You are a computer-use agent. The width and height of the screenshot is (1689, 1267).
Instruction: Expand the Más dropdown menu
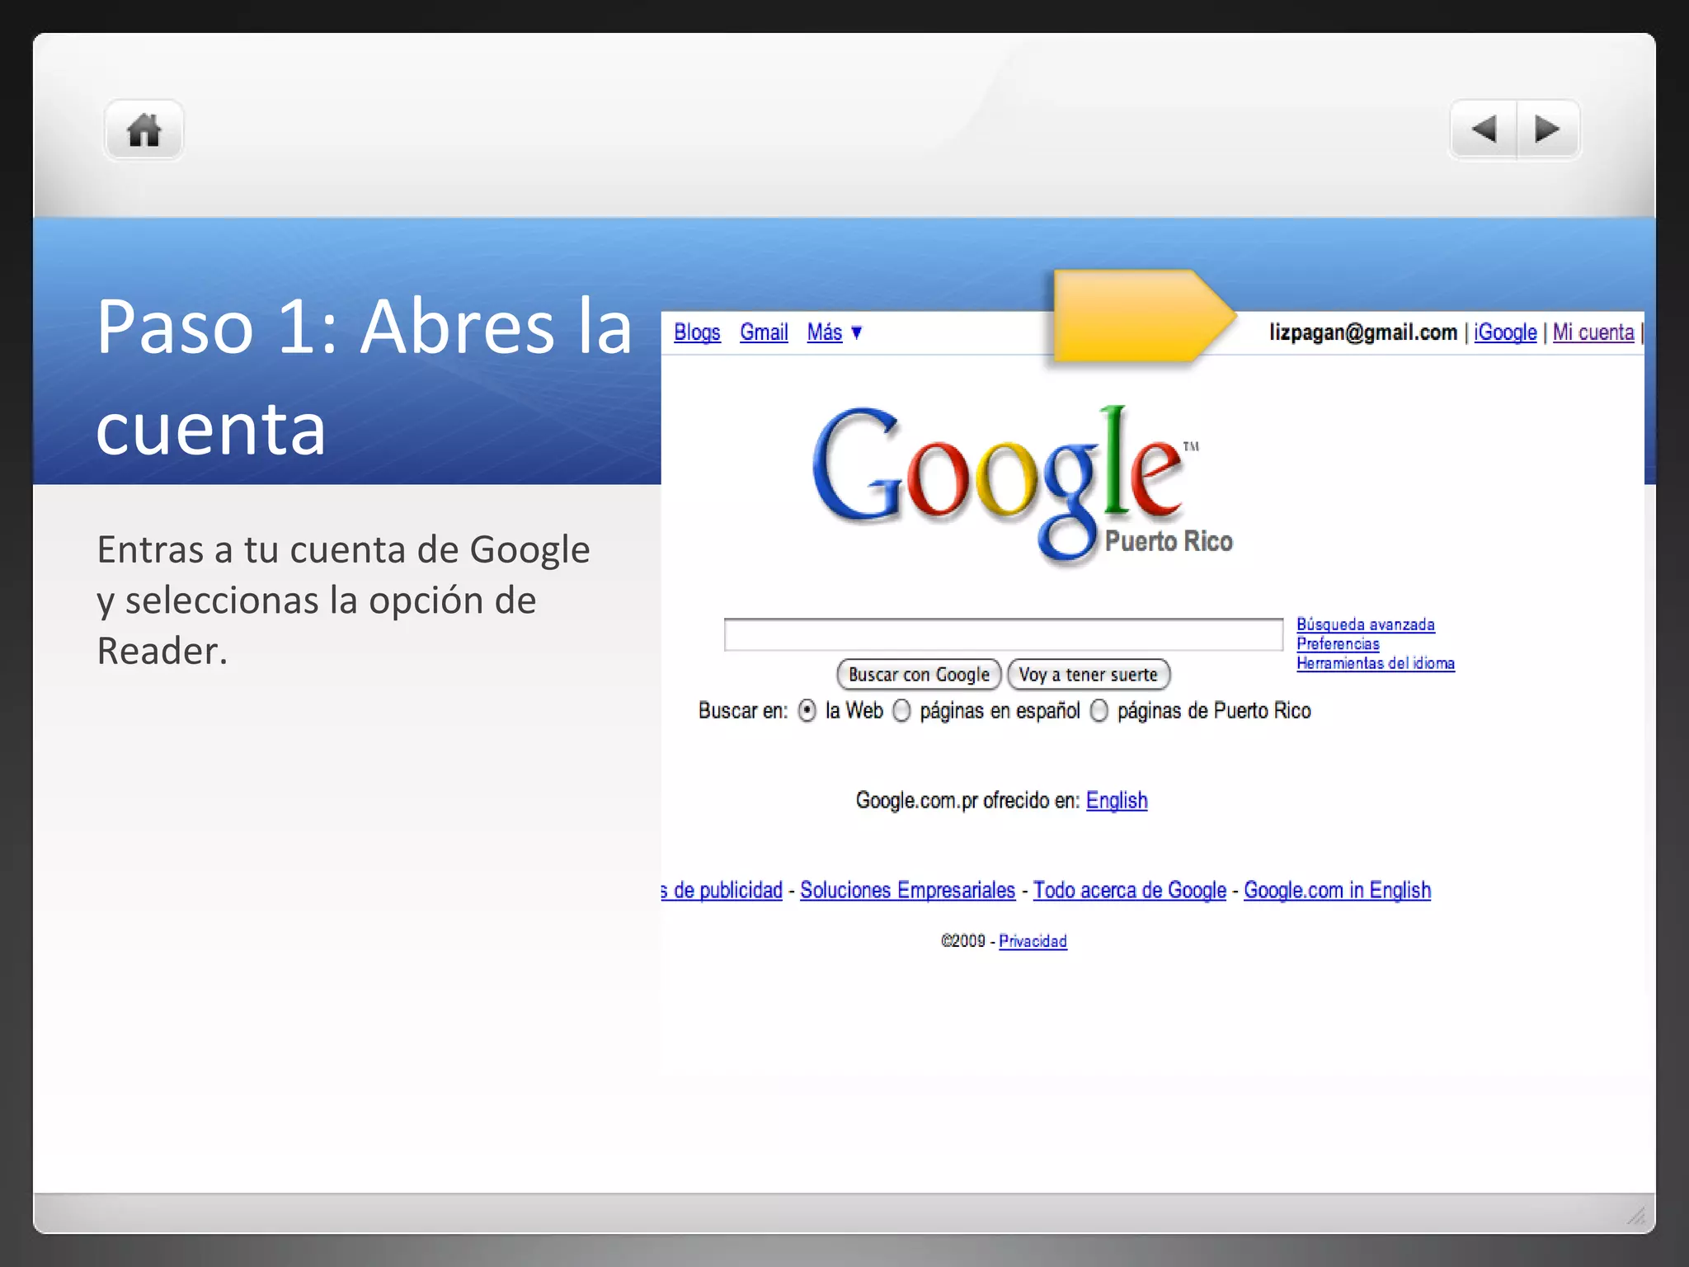[x=834, y=332]
